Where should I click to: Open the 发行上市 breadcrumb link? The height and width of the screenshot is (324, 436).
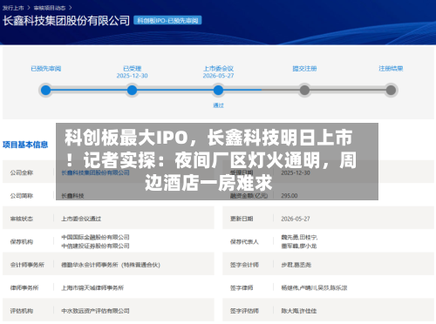[13, 8]
